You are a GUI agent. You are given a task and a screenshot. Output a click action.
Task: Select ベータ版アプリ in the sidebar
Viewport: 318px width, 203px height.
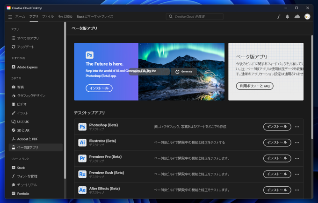36,148
